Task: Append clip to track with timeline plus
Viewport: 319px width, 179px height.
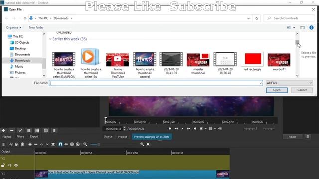Action: click(x=30, y=144)
